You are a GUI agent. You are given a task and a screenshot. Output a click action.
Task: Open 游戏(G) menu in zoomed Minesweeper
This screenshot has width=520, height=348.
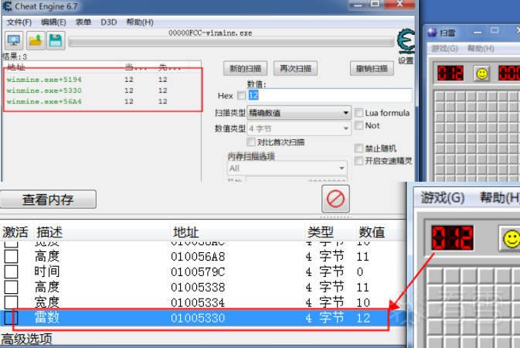point(443,197)
